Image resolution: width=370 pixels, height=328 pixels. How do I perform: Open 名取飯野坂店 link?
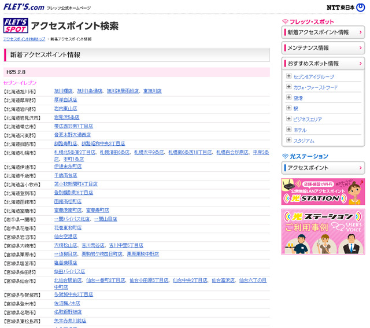[x=68, y=312]
